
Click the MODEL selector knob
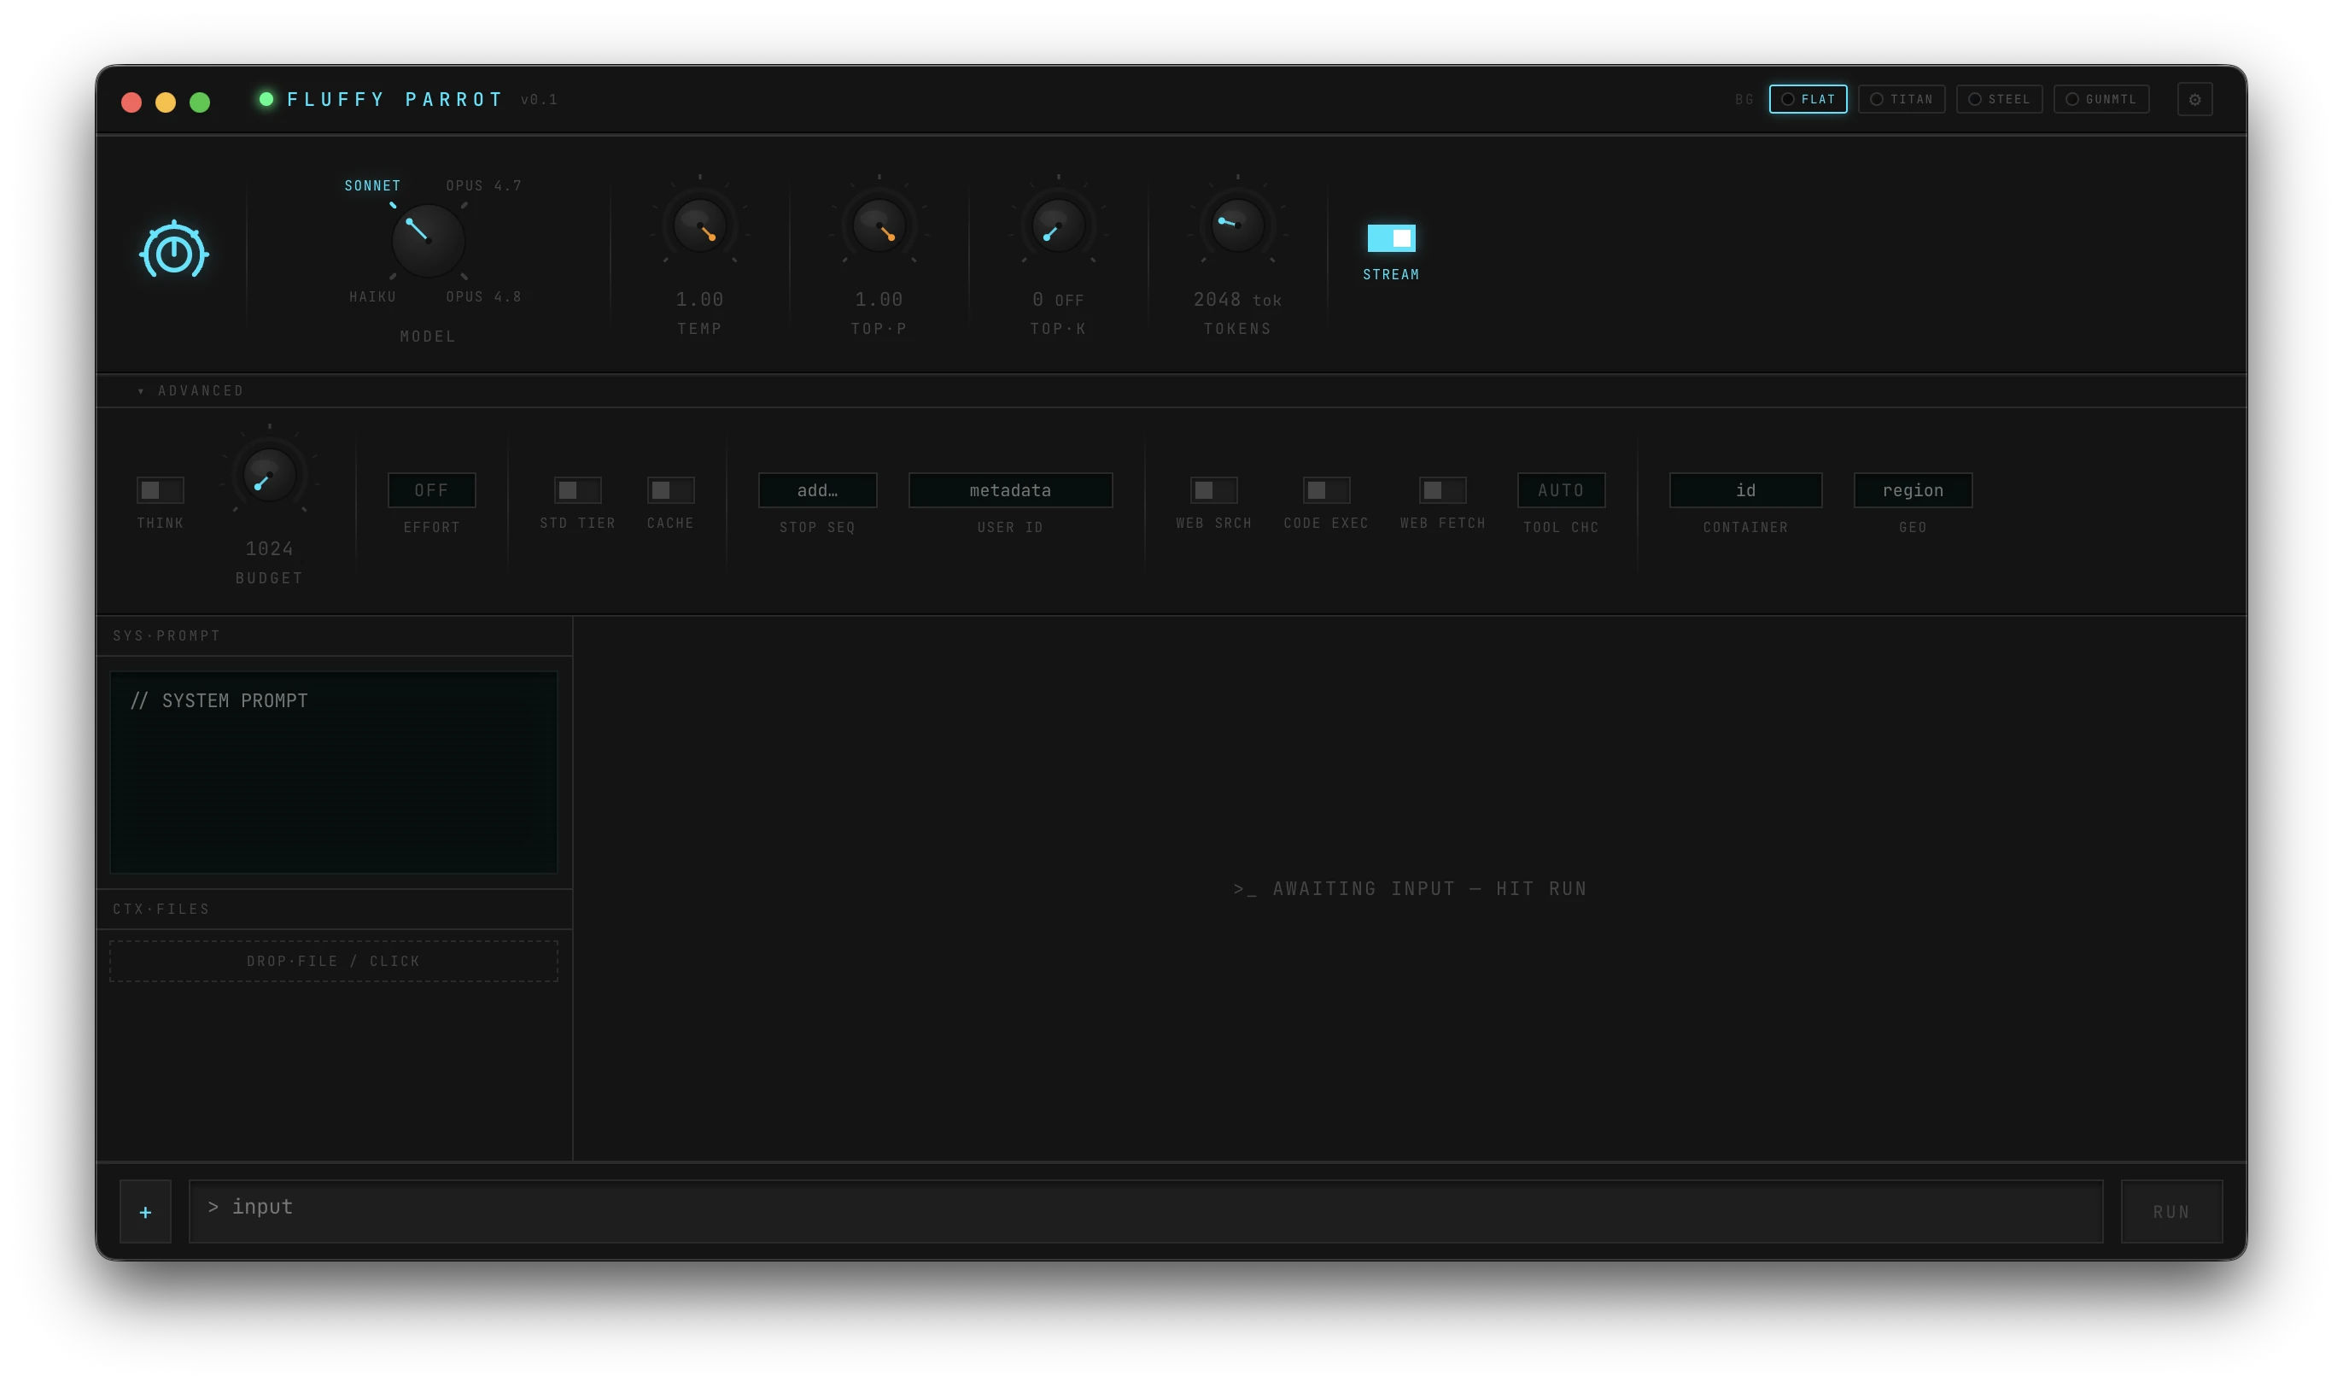(428, 240)
